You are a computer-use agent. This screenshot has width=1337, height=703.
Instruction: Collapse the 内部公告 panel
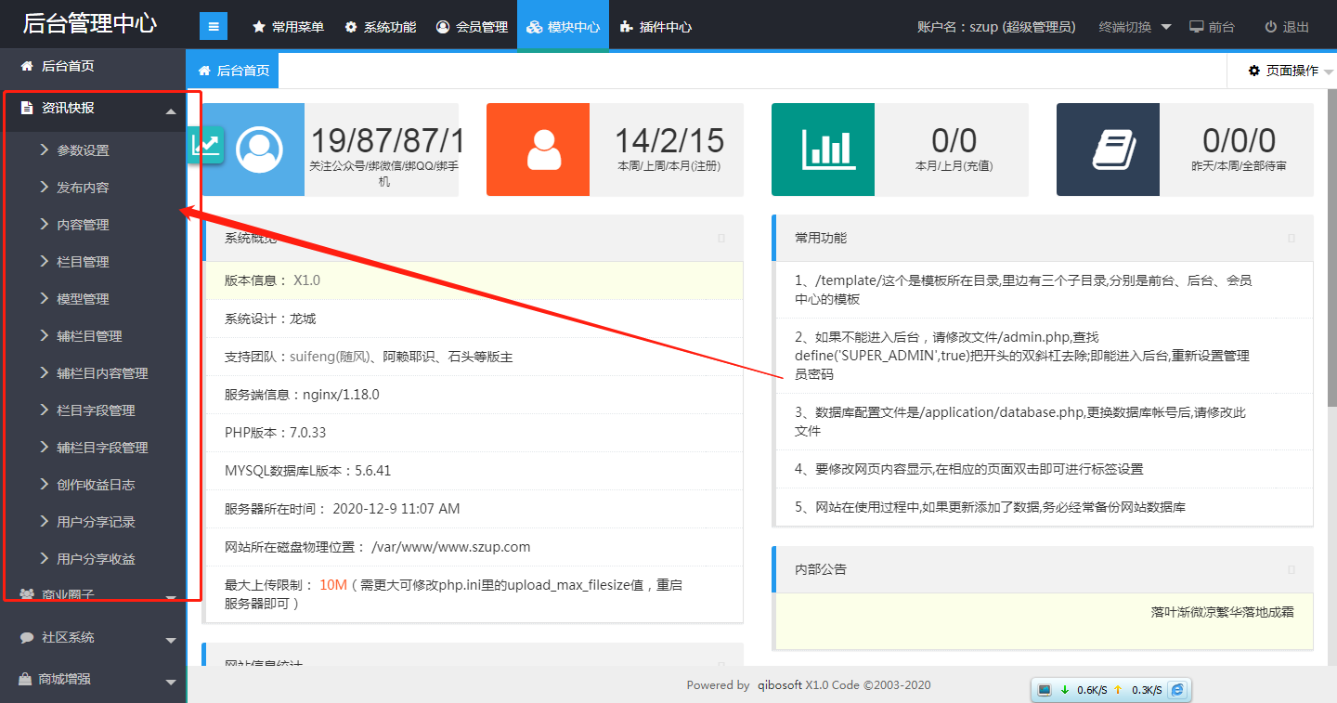[x=1292, y=569]
